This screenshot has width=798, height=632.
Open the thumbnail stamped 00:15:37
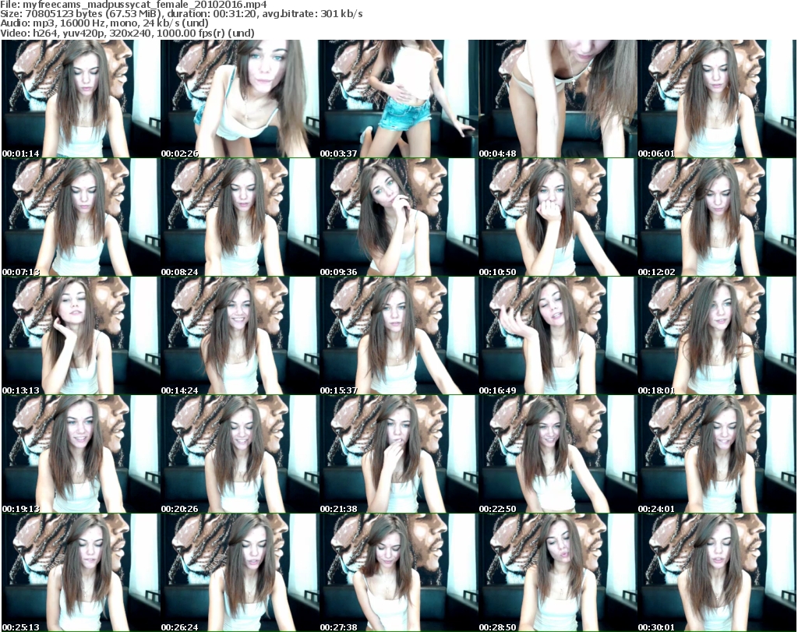point(398,336)
